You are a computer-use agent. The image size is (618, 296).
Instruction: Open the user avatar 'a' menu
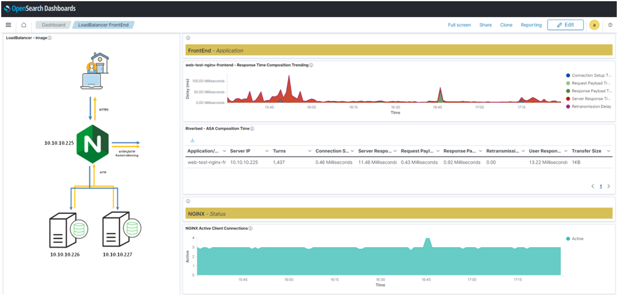594,24
